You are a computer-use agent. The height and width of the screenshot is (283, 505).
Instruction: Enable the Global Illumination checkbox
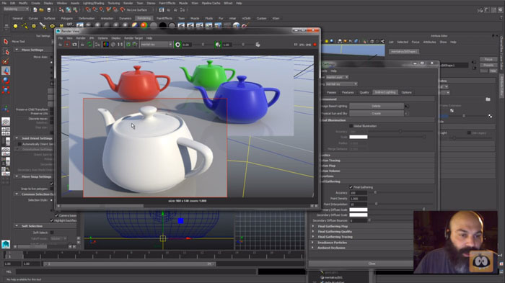[x=351, y=126]
